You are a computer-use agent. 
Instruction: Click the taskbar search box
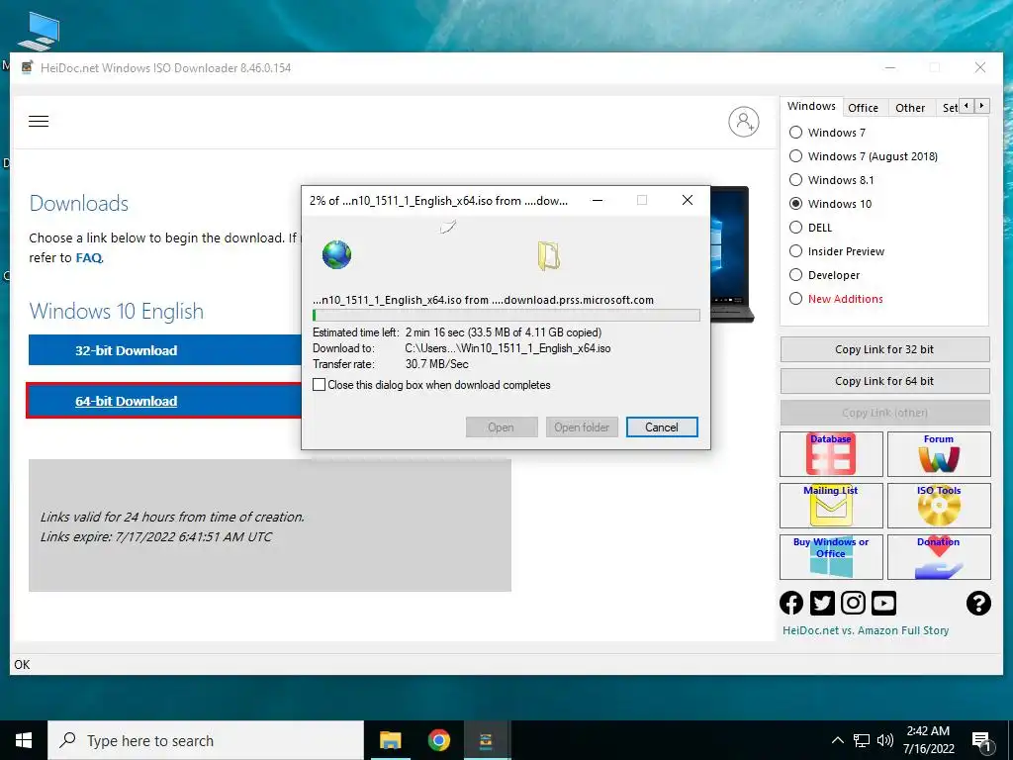pos(206,740)
